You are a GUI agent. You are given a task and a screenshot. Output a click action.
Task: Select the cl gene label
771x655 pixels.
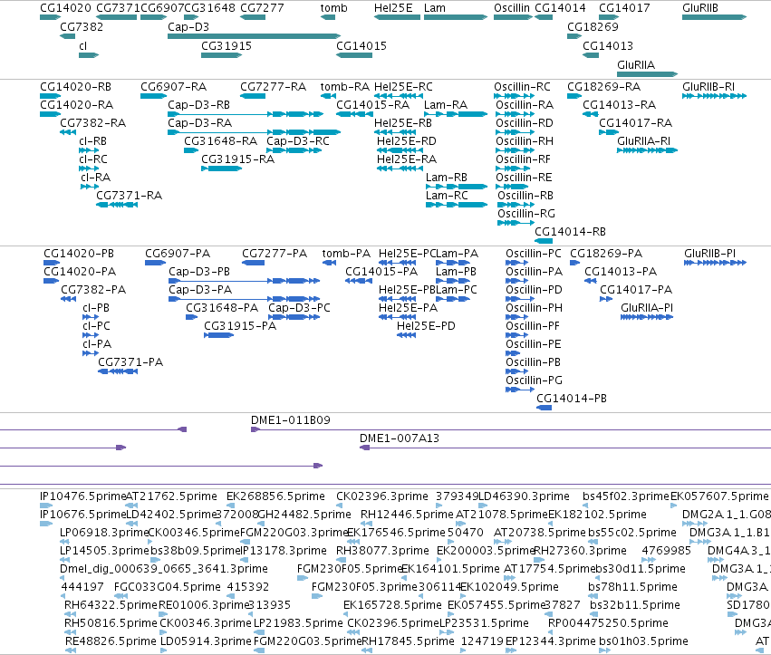pos(82,45)
